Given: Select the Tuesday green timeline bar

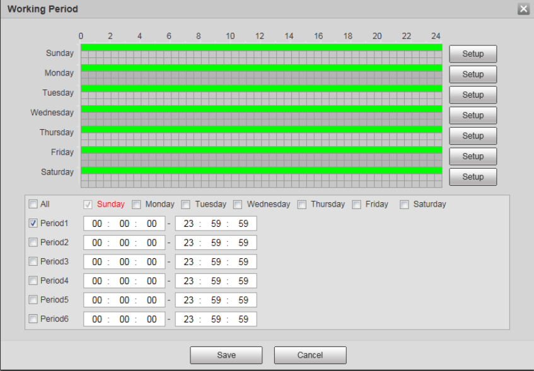Looking at the screenshot, I should 262,88.
